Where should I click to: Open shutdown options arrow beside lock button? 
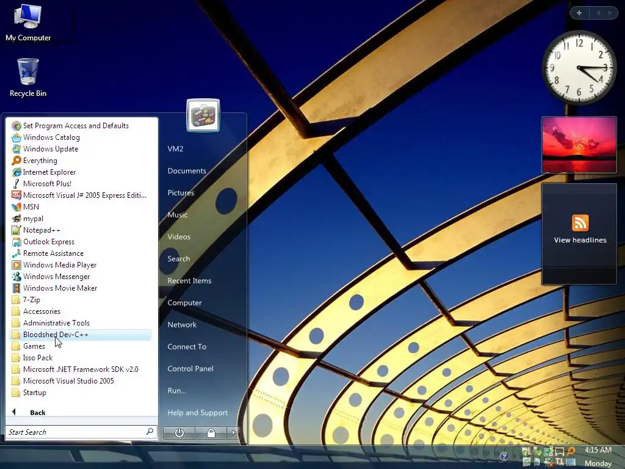point(234,433)
